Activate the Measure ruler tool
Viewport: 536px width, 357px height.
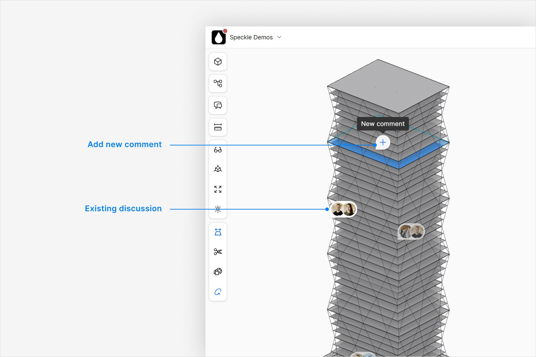pos(218,127)
